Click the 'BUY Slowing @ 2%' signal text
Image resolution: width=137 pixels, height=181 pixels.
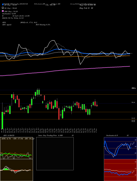click(43, 25)
